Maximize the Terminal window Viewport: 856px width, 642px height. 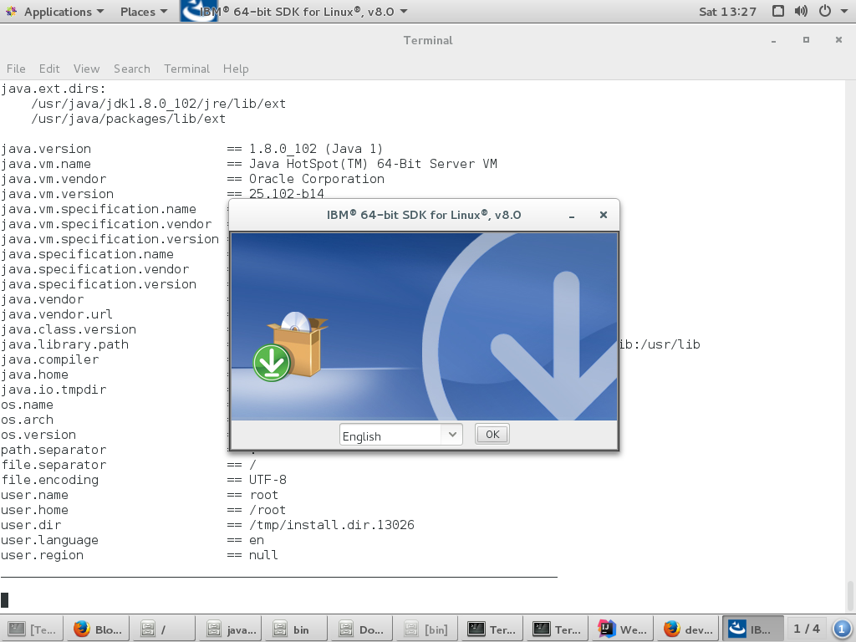pyautogui.click(x=806, y=40)
